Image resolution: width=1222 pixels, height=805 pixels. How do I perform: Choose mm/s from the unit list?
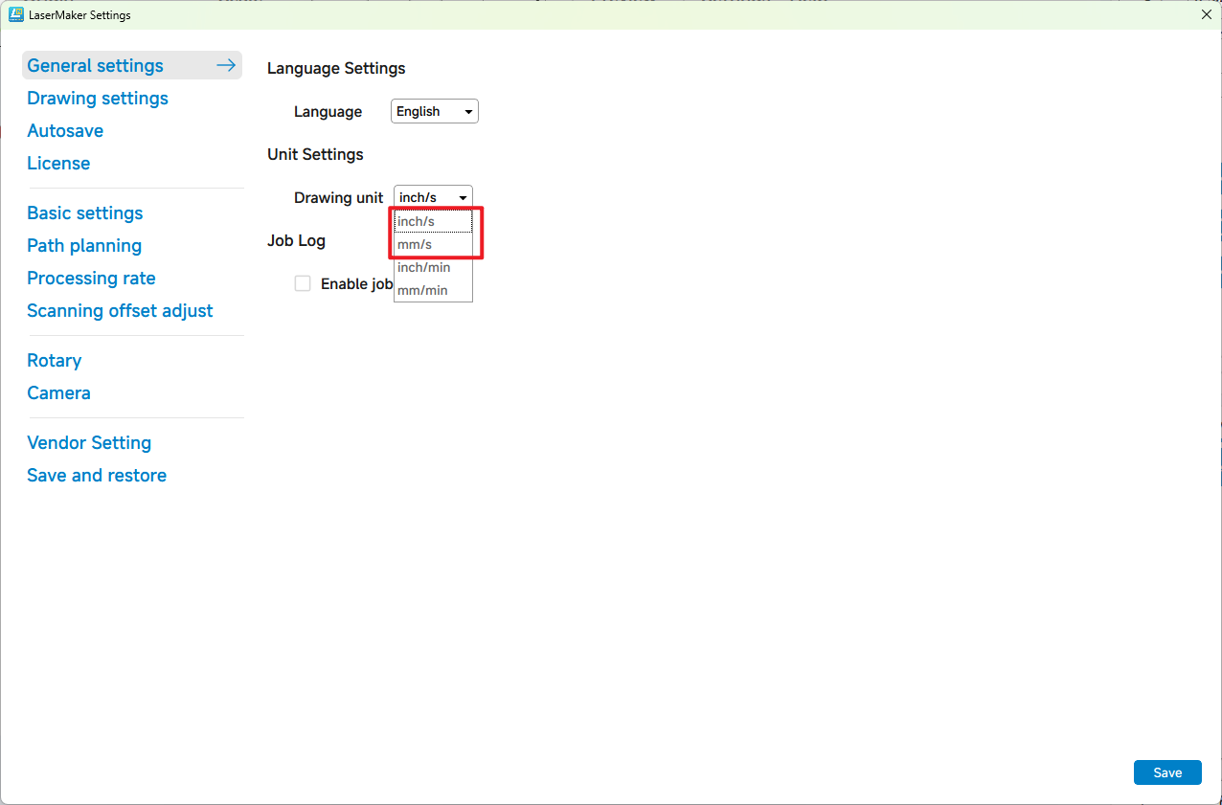click(433, 244)
